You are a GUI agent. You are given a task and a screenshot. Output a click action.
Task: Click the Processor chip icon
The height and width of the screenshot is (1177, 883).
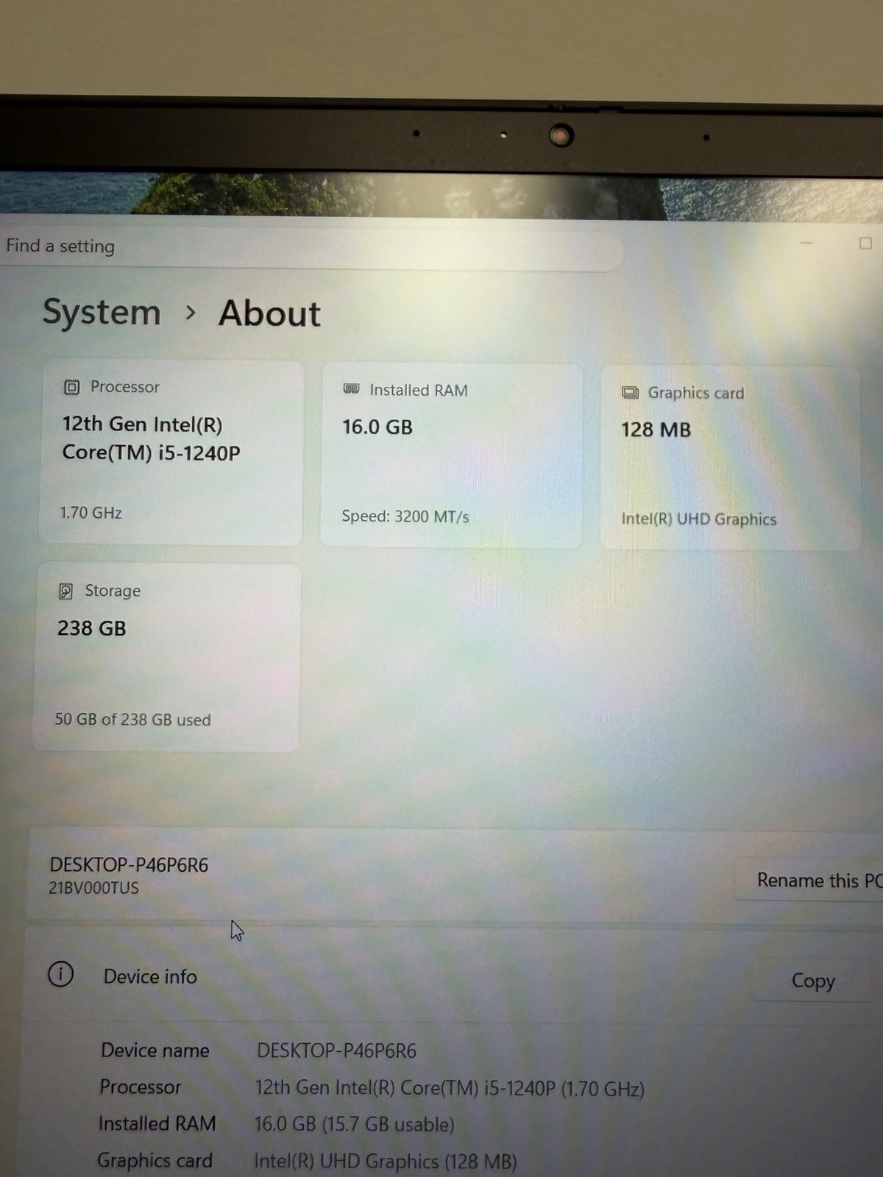click(x=71, y=387)
